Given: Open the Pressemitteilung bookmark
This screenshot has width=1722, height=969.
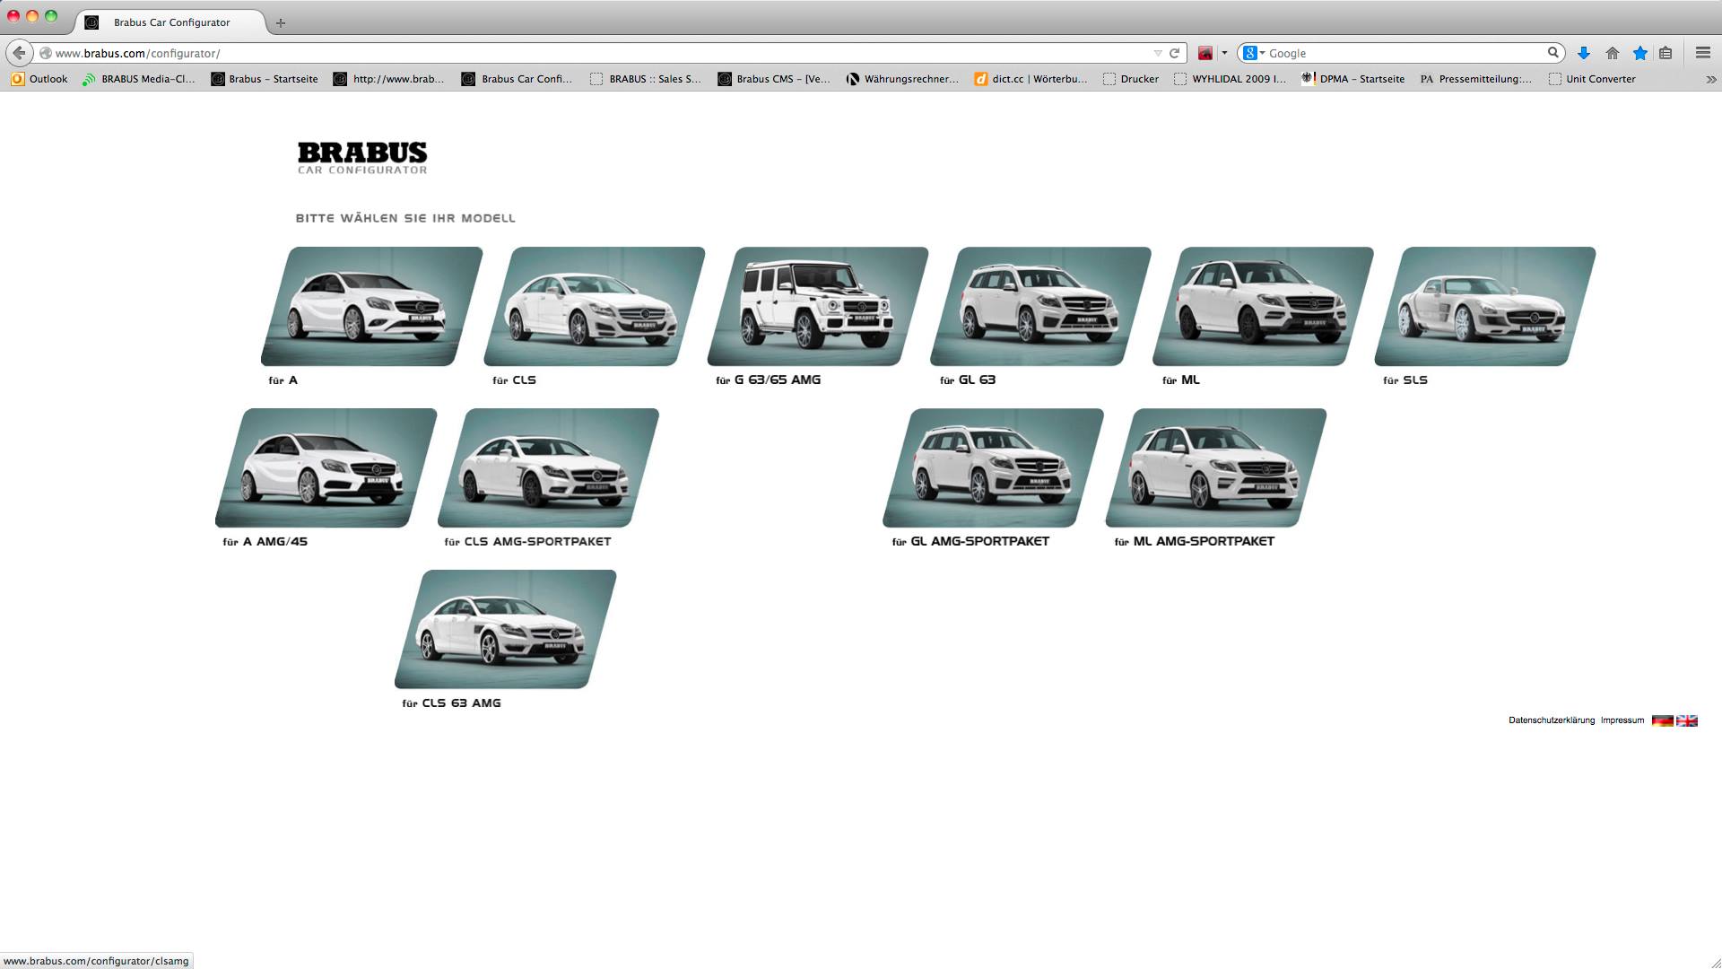Looking at the screenshot, I should coord(1476,79).
